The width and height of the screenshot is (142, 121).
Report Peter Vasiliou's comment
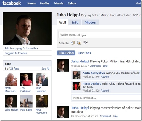[105, 91]
